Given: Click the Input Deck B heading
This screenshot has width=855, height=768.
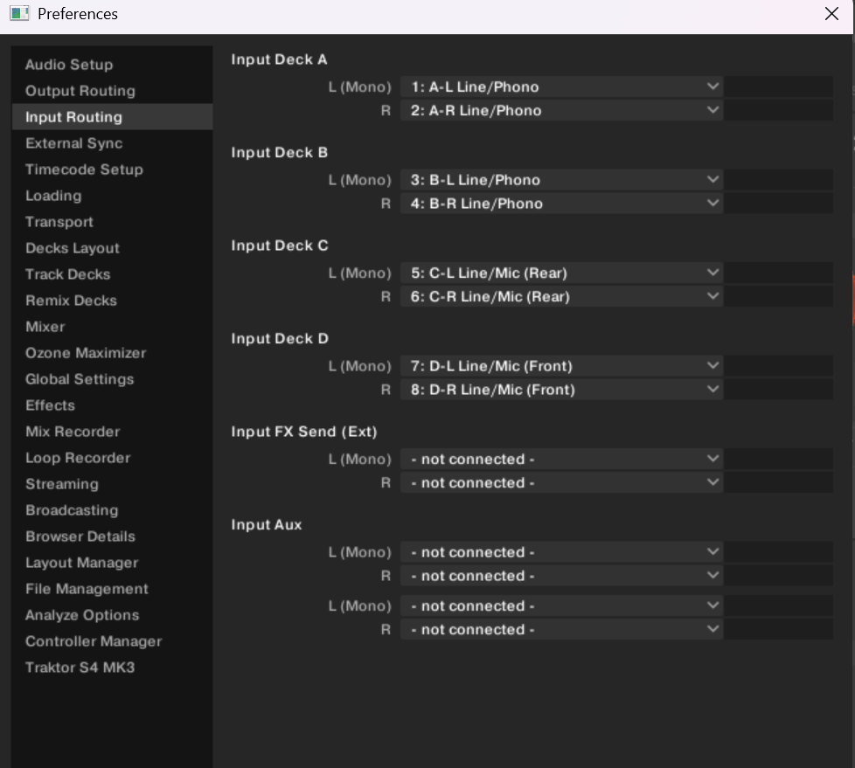Looking at the screenshot, I should tap(280, 153).
